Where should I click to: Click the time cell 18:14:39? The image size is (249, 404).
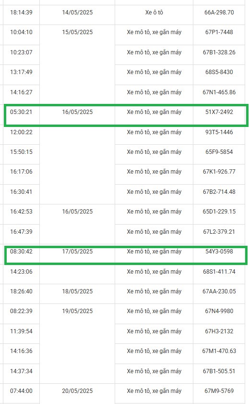21,15
